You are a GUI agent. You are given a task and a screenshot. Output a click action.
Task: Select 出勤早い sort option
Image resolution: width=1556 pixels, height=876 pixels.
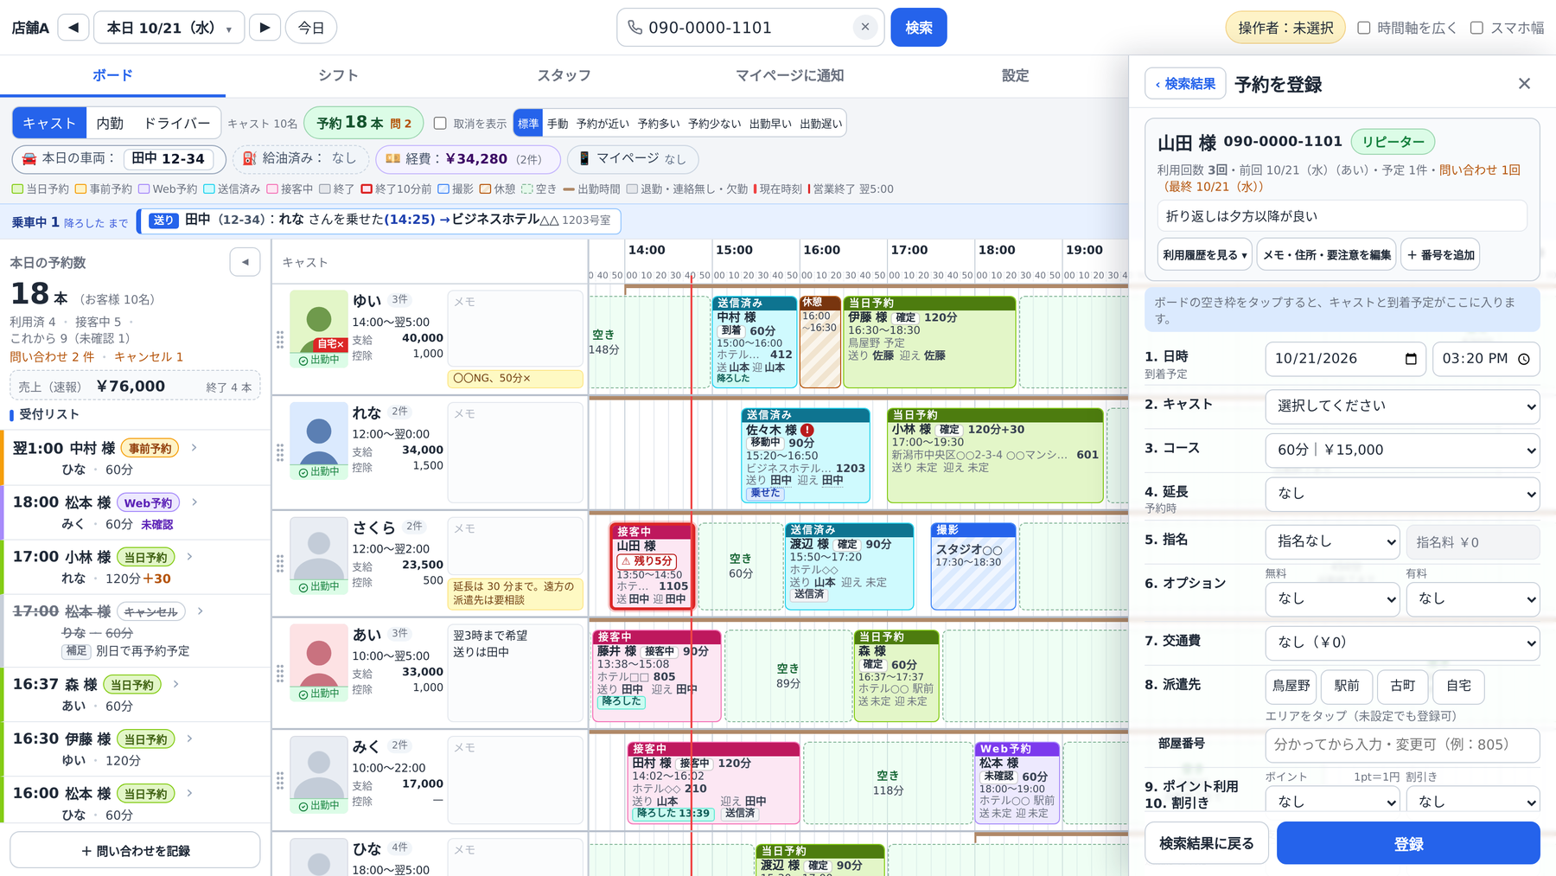point(770,124)
